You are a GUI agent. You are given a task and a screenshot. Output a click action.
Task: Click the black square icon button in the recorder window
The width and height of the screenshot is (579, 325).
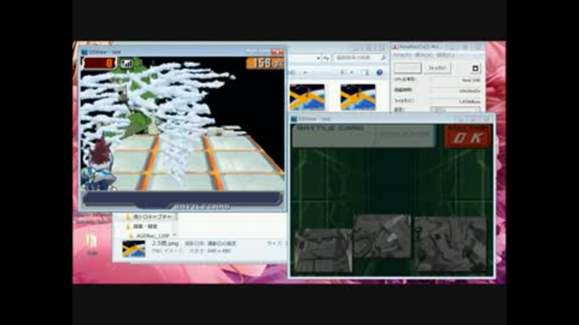coord(475,68)
